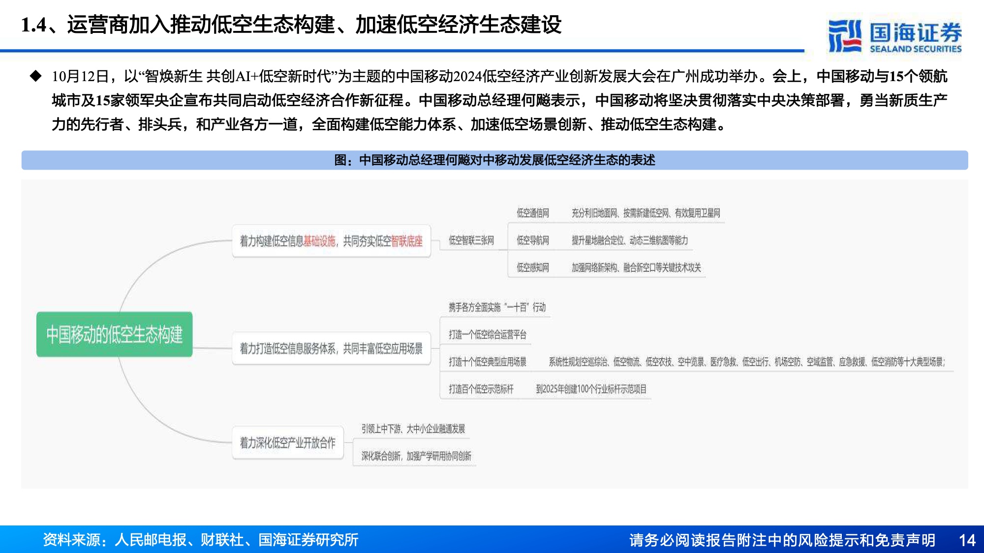The image size is (984, 553).
Task: Click the page number 14
Action: 967,540
